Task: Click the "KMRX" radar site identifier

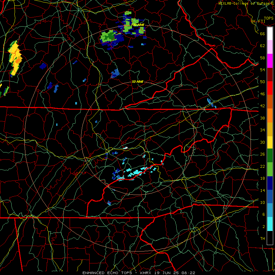Action: [145, 273]
